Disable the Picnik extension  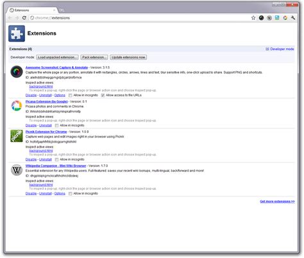tap(31, 159)
